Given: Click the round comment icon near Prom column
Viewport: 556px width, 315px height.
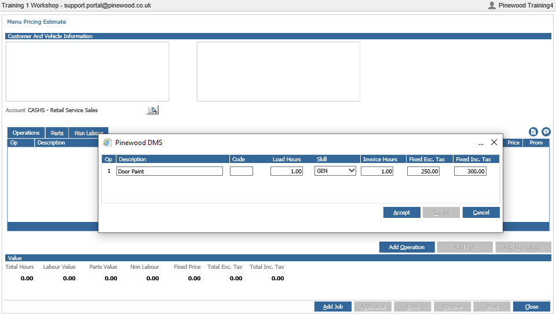Looking at the screenshot, I should (x=546, y=132).
